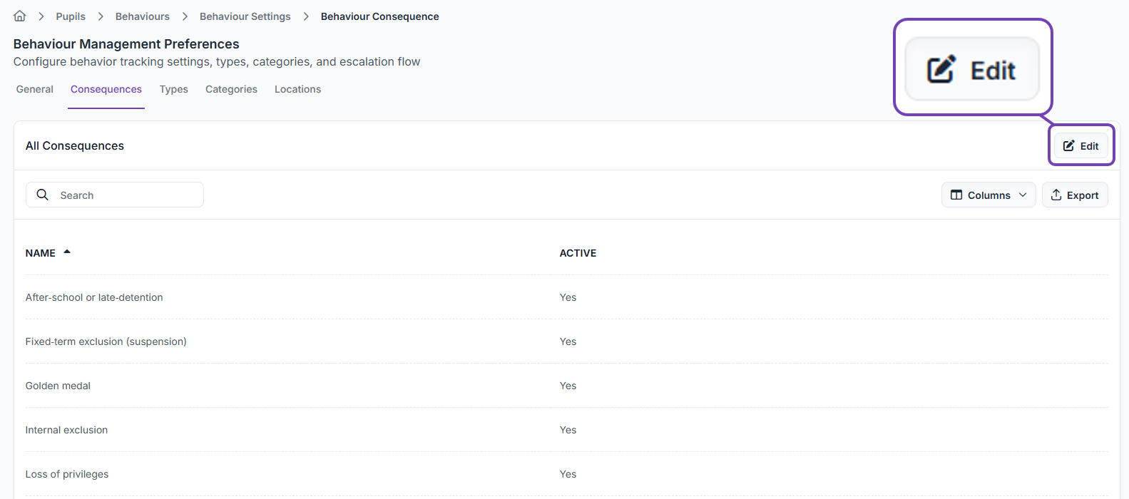
Task: Click the pencil icon on Edit button
Action: 1068,146
